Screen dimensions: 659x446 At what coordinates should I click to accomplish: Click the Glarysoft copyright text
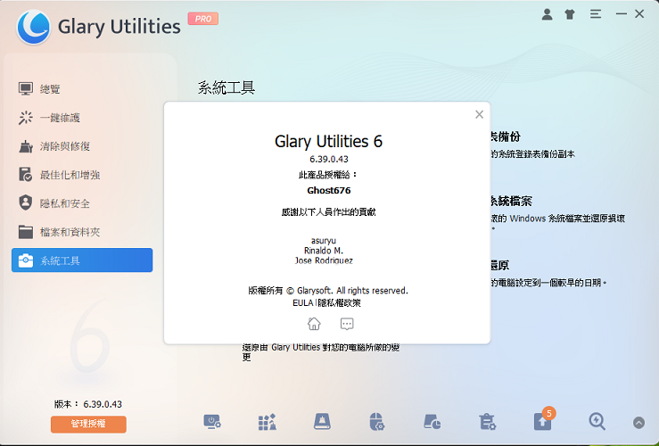coord(328,291)
